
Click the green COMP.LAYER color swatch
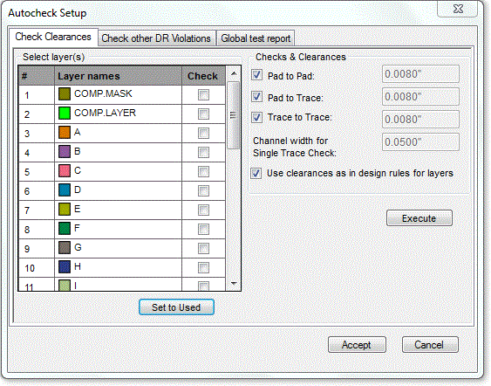65,114
